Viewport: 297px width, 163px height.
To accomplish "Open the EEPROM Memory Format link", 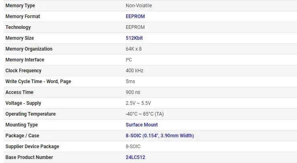I will [x=135, y=16].
